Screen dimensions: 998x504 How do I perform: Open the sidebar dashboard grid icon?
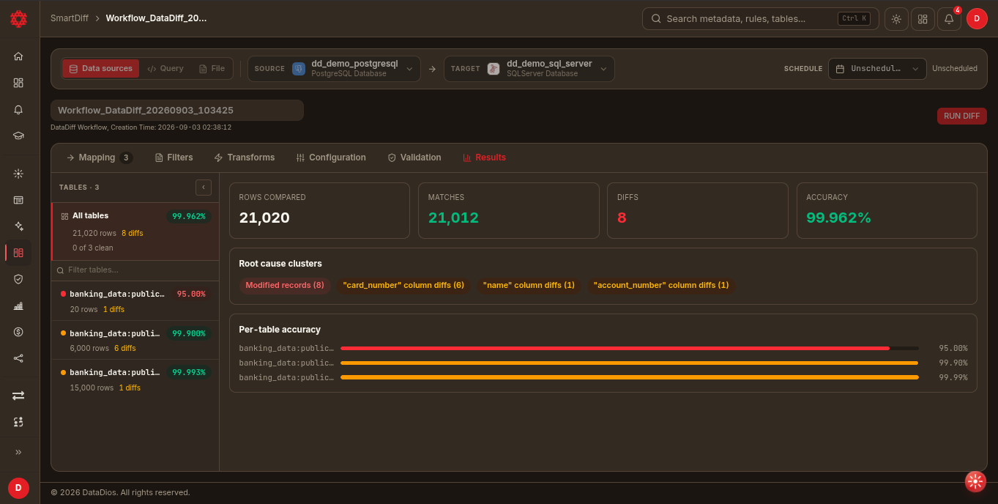coord(18,83)
